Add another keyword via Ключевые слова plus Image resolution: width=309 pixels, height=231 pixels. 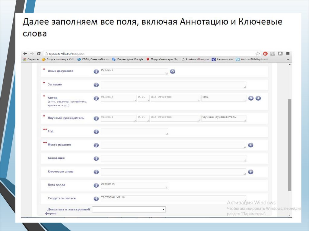coord(250,172)
